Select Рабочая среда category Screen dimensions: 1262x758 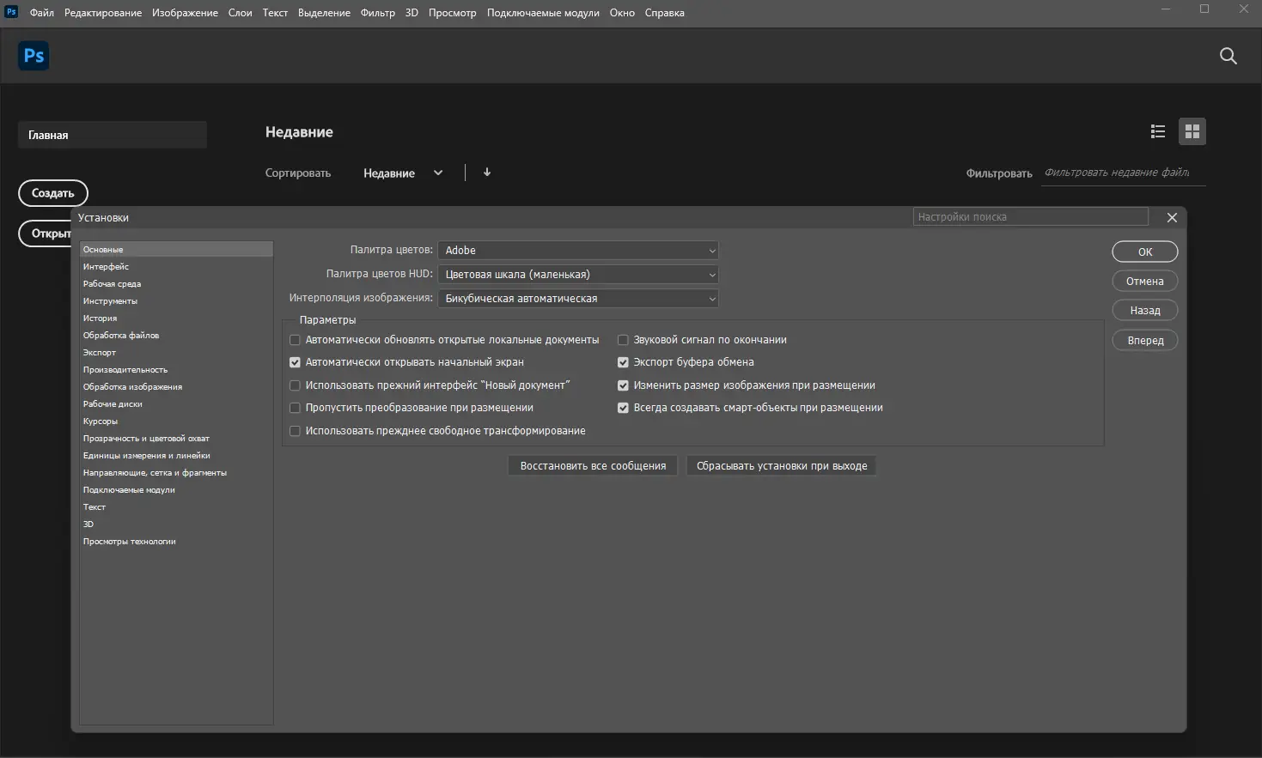tap(176, 284)
